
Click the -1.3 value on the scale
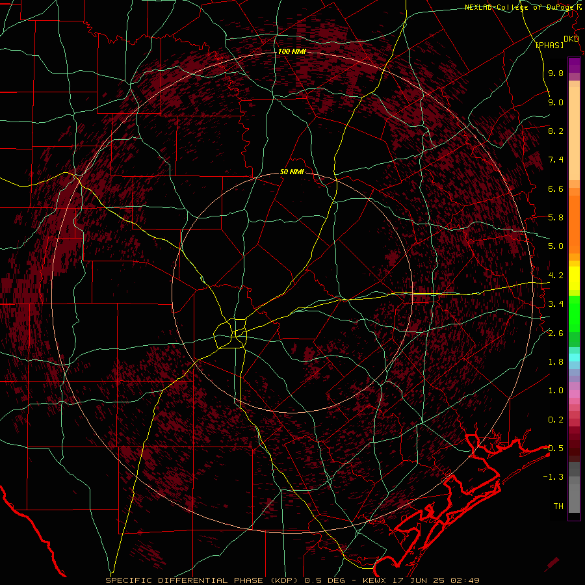coord(553,477)
